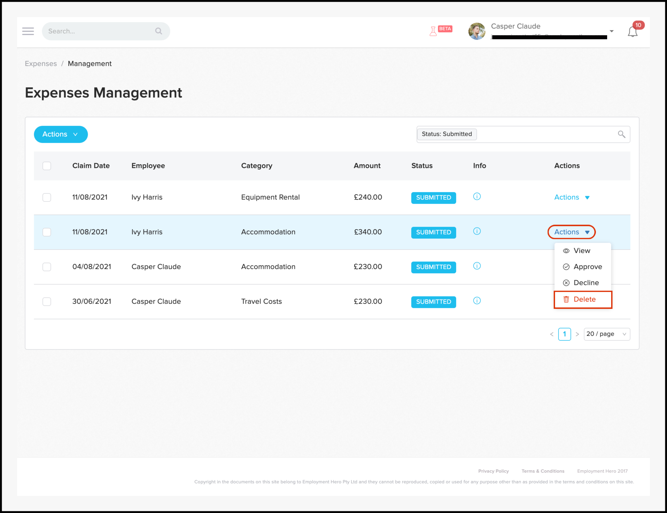
Task: Select the Equipment Rental row checkbox
Action: click(x=47, y=197)
